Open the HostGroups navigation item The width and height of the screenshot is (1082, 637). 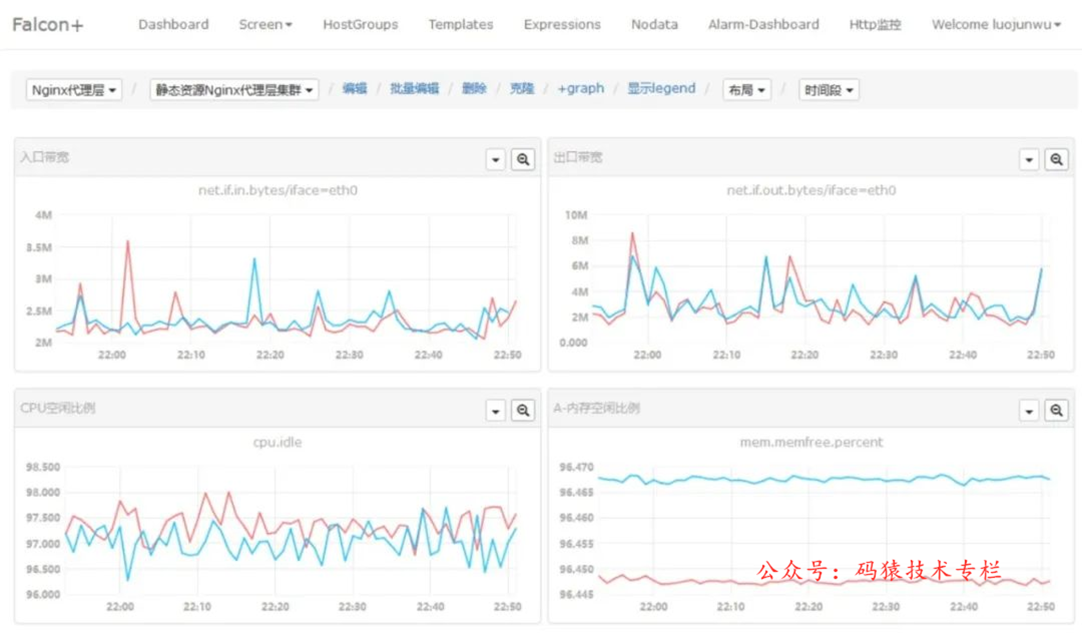pyautogui.click(x=360, y=24)
